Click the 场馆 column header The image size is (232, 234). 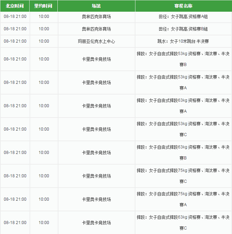click(96, 6)
